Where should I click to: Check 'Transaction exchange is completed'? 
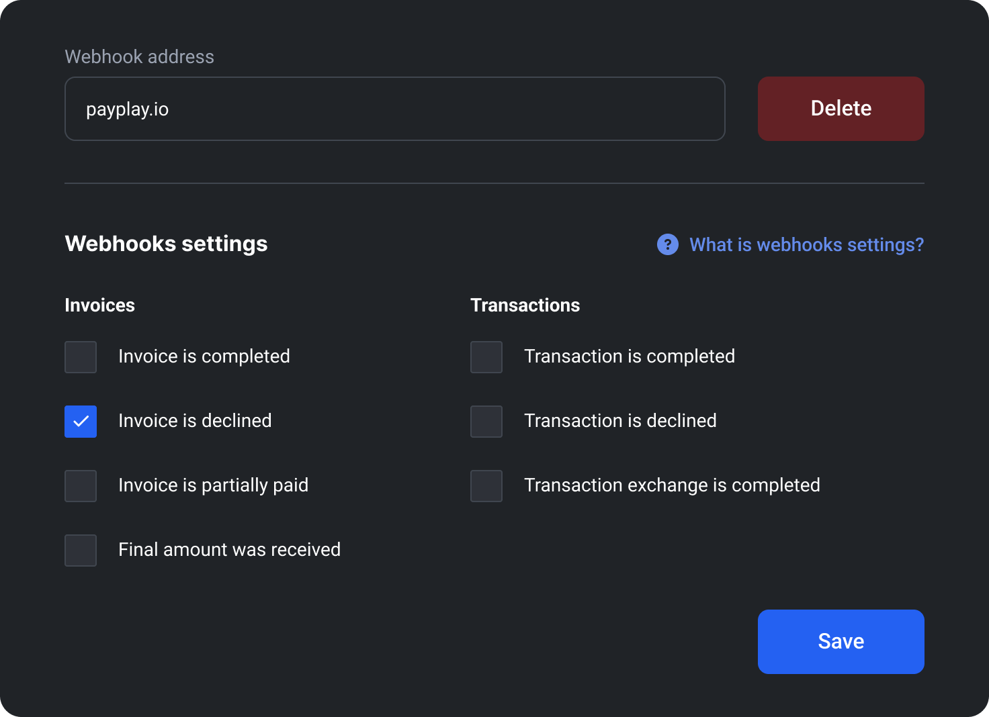pyautogui.click(x=486, y=485)
